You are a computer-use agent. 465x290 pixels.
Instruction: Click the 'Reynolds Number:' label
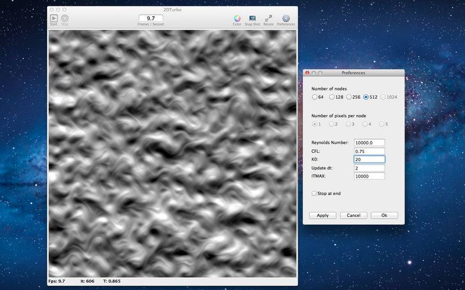pyautogui.click(x=330, y=143)
